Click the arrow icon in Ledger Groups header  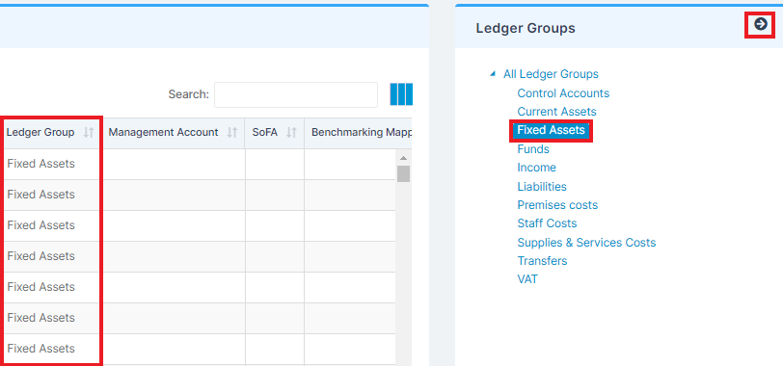click(761, 24)
